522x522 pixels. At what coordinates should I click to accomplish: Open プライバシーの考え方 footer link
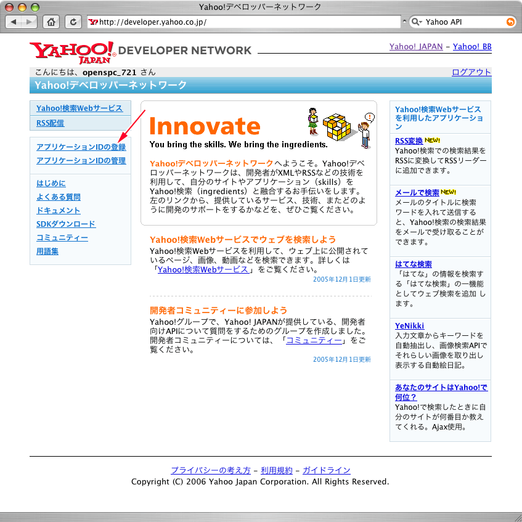point(210,470)
